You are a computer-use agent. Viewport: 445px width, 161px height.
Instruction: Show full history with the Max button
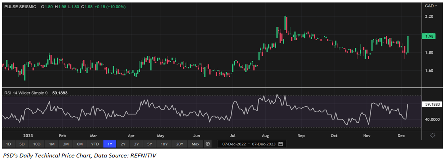(x=195, y=144)
